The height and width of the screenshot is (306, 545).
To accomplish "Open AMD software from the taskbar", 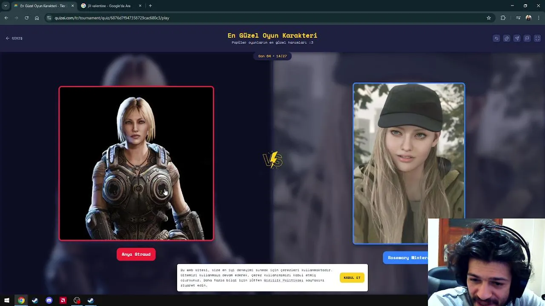I will tap(63, 300).
